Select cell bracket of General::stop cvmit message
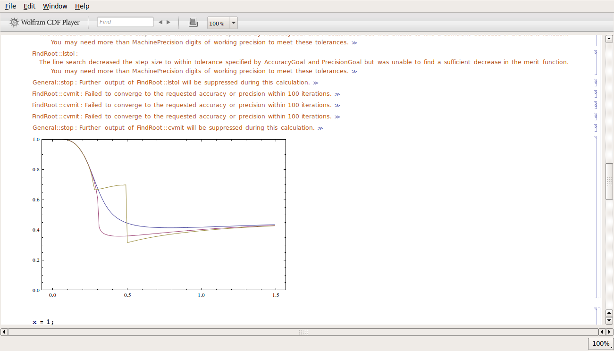Viewport: 614px width, 351px height. tap(596, 127)
